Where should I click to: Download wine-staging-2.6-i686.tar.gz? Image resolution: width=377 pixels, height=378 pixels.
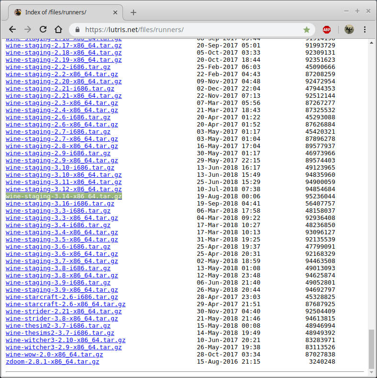58,117
